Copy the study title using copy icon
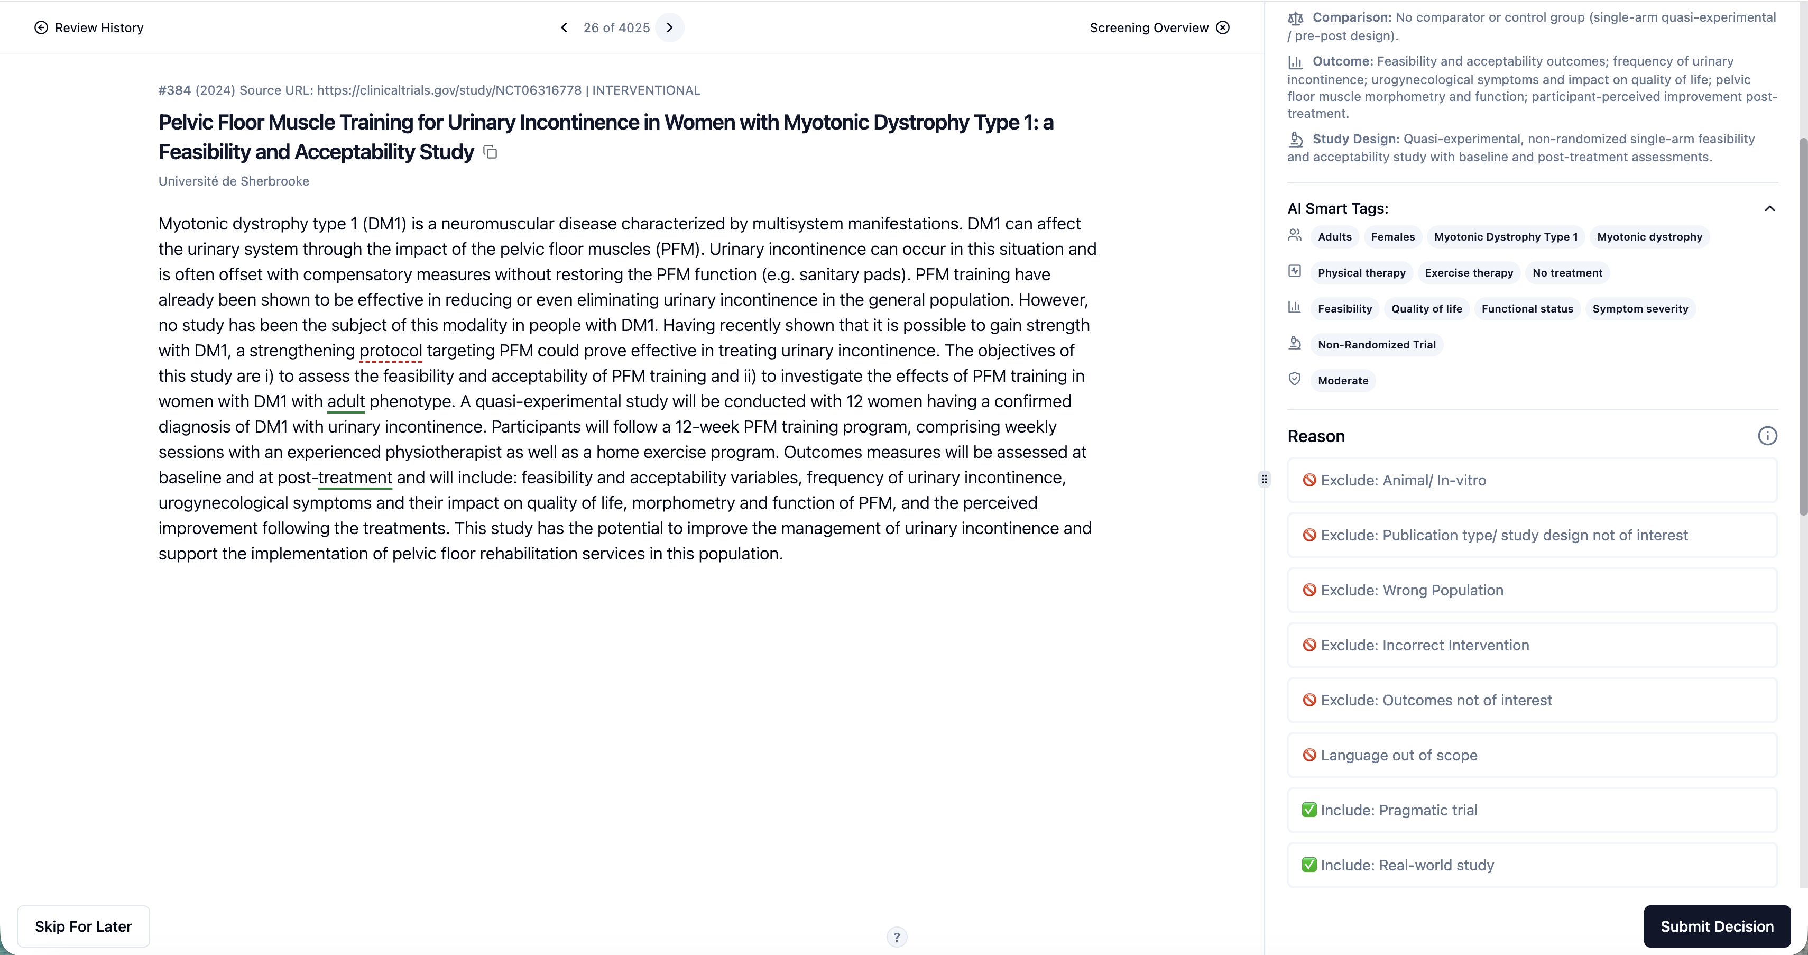This screenshot has width=1808, height=955. (x=491, y=152)
